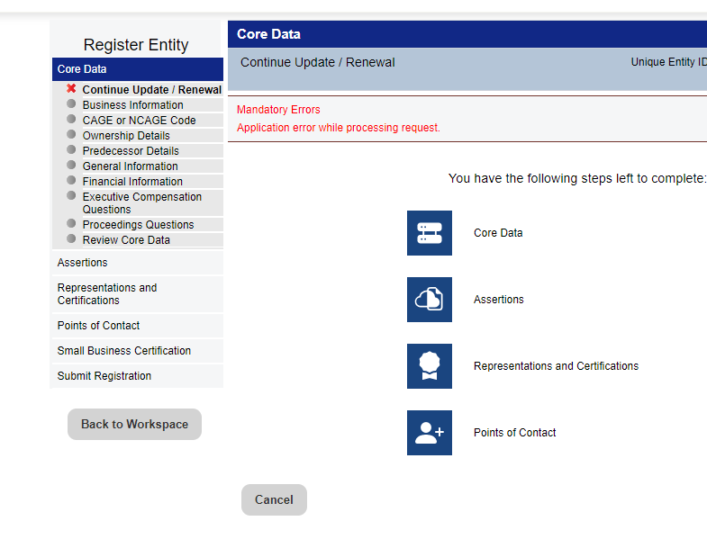707x557 pixels.
Task: Click the gray status dot beside Predecessor Details
Action: 71,149
